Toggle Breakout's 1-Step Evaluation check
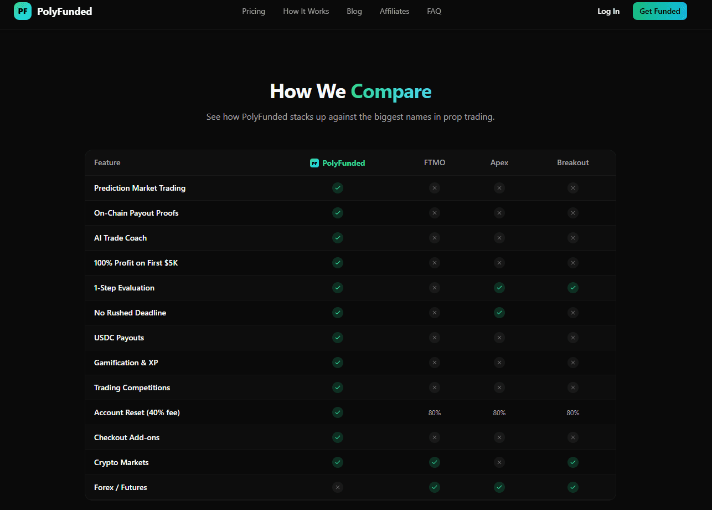This screenshot has width=712, height=510. pos(573,288)
